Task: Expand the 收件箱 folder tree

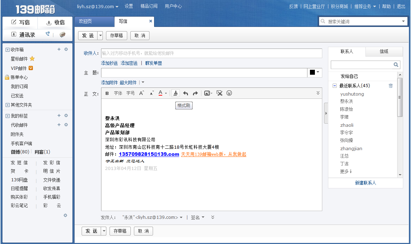Action: point(7,50)
